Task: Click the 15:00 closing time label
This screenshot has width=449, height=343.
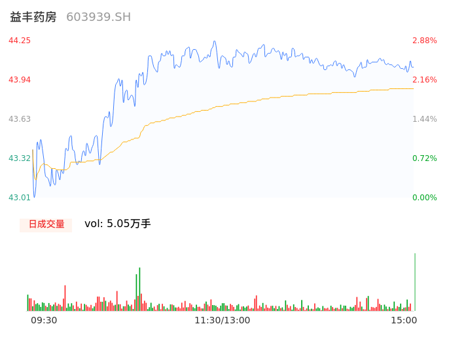Action: tap(404, 320)
